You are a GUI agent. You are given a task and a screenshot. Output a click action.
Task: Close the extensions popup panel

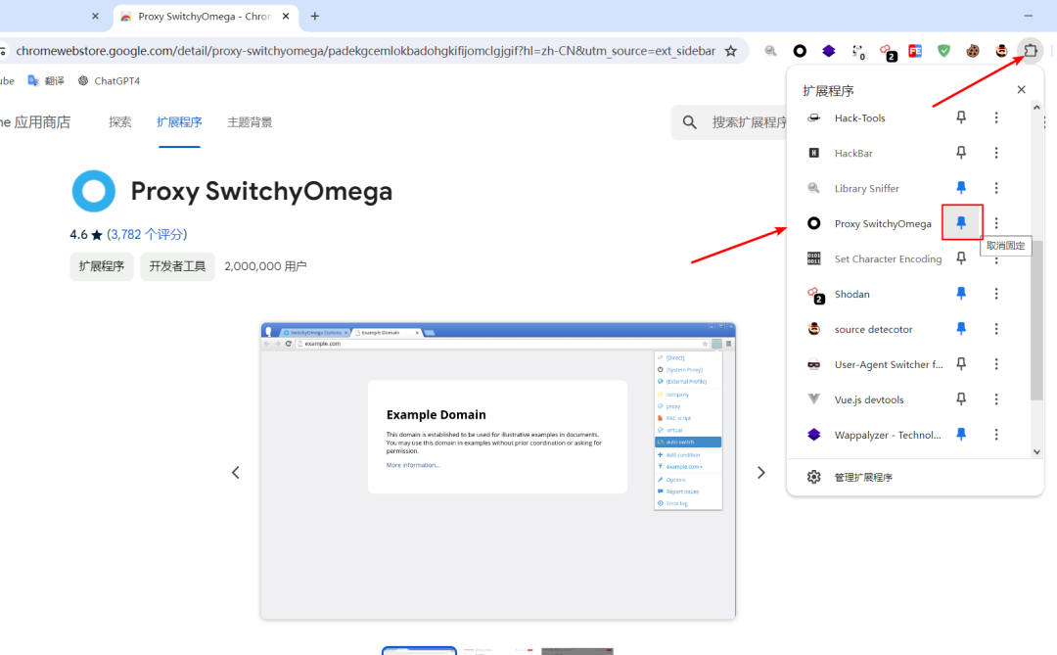[x=1021, y=90]
